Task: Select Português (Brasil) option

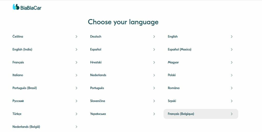Action: [x=46, y=88]
